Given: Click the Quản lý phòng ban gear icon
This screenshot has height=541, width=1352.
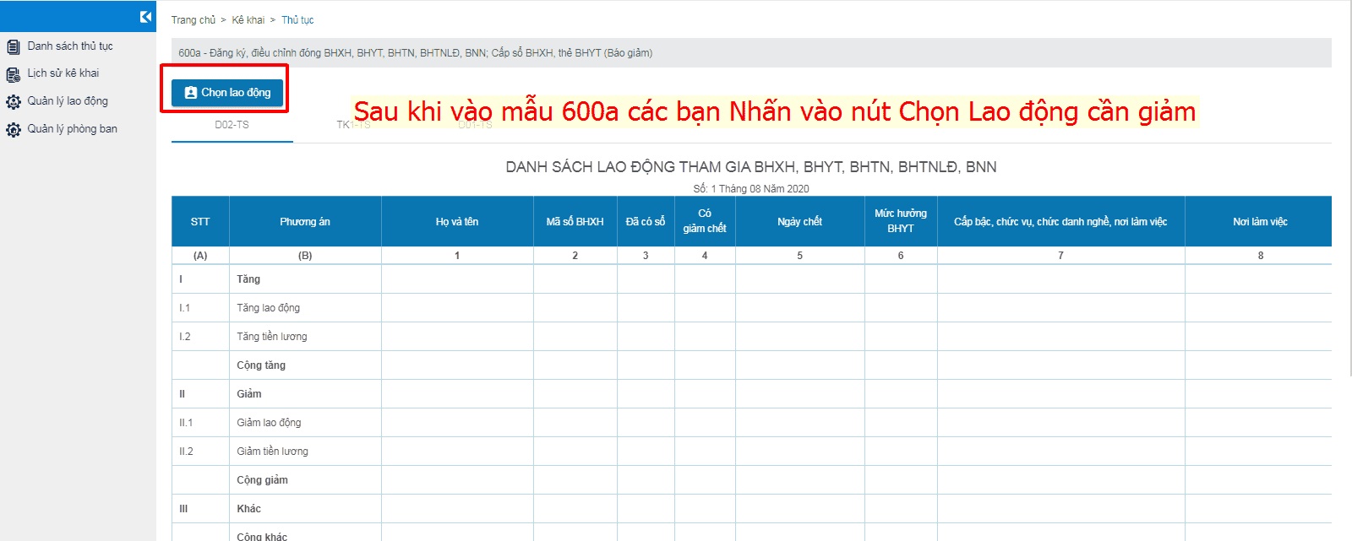Looking at the screenshot, I should (x=14, y=130).
